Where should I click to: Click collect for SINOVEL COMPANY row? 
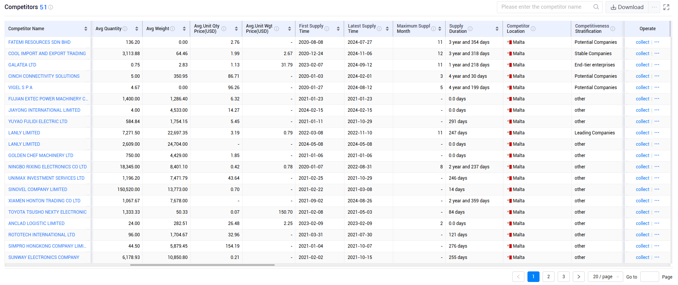(643, 189)
